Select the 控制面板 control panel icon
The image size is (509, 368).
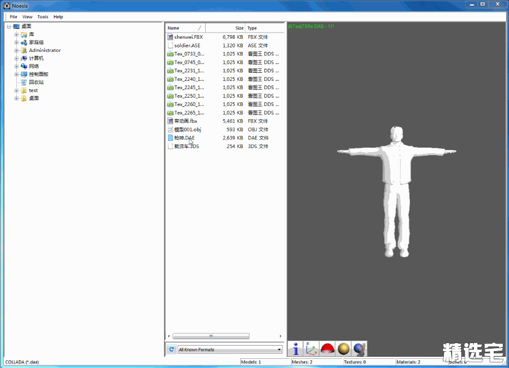24,74
